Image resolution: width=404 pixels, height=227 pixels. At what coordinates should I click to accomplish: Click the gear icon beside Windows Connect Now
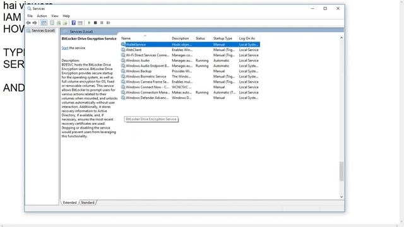click(x=123, y=87)
